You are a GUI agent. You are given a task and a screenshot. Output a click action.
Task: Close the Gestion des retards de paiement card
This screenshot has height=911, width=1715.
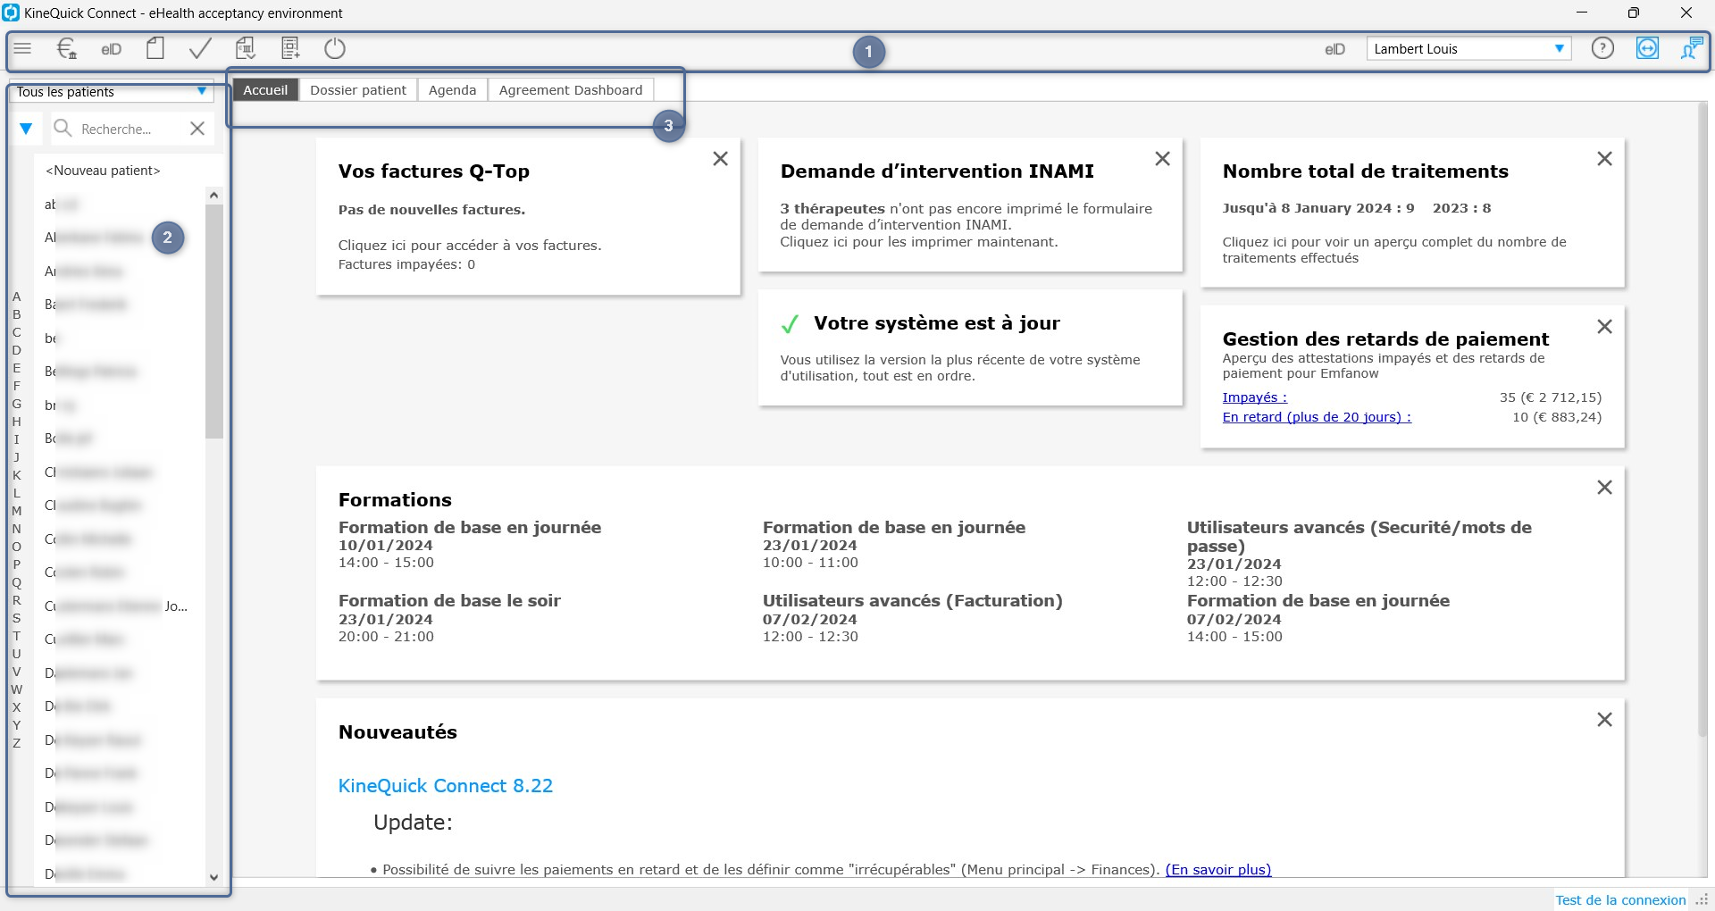tap(1604, 326)
